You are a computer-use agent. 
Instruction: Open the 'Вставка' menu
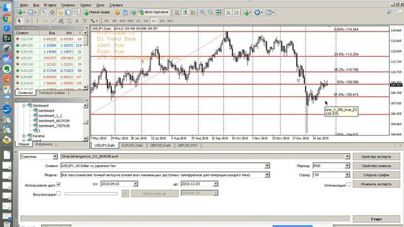coord(50,5)
